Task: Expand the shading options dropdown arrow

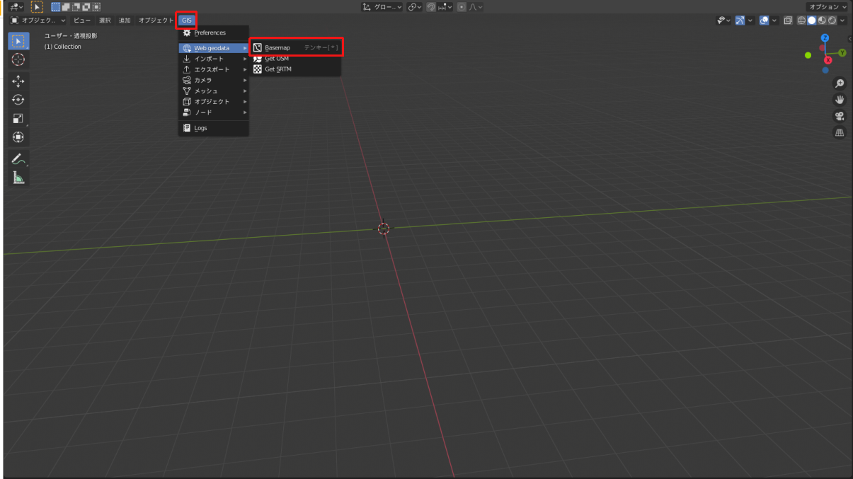Action: click(842, 21)
